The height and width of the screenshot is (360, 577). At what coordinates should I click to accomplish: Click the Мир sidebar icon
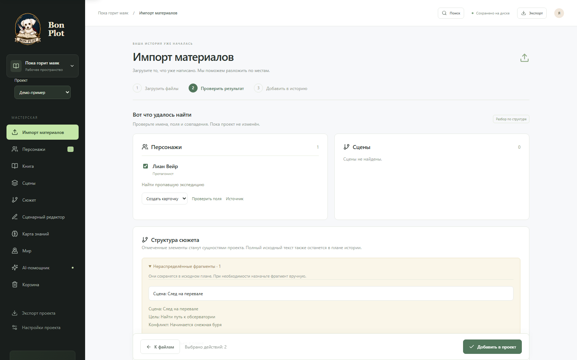pos(15,251)
